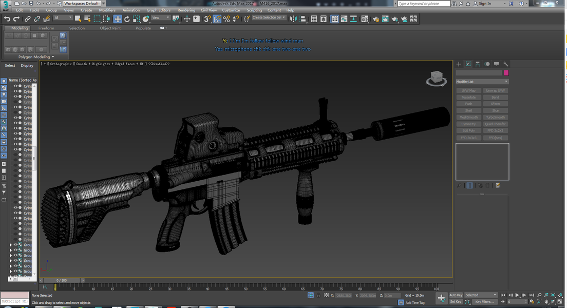Viewport: 567px width, 308px height.
Task: Open the Sign In dropdown arrow
Action: point(504,3)
